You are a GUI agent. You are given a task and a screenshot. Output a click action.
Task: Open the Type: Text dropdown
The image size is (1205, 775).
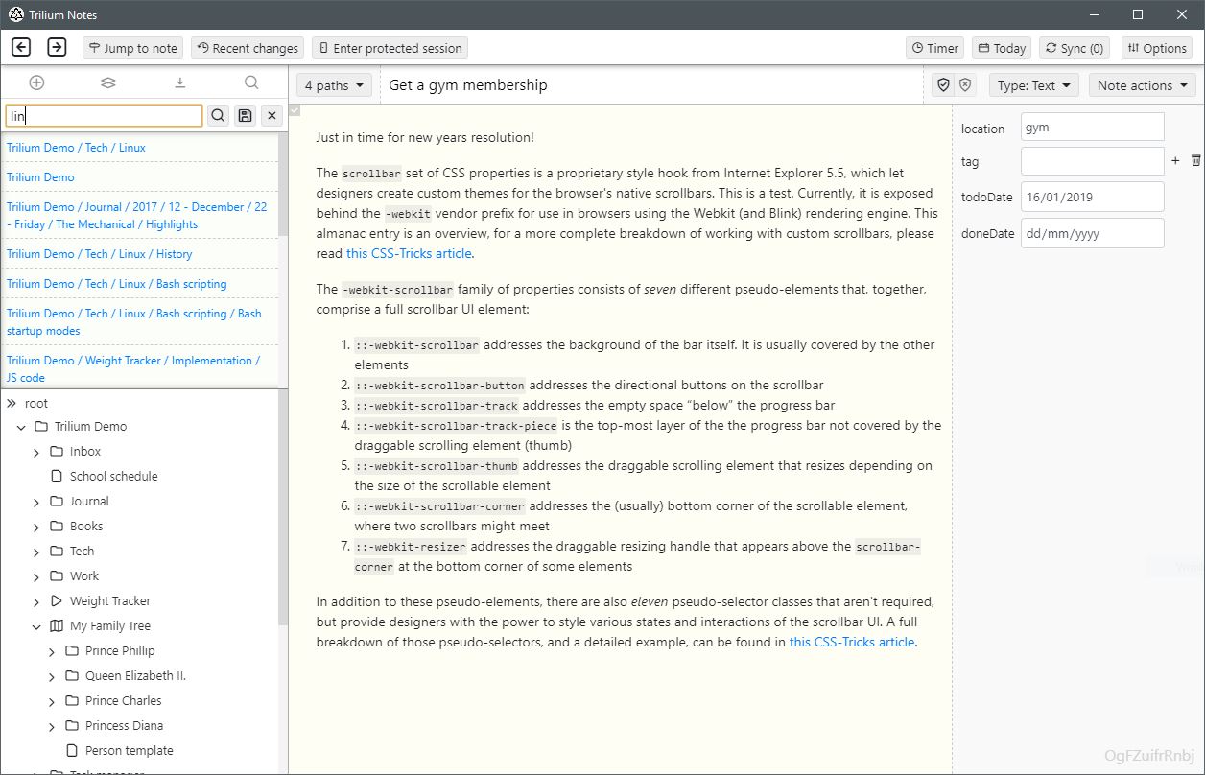pyautogui.click(x=1034, y=85)
